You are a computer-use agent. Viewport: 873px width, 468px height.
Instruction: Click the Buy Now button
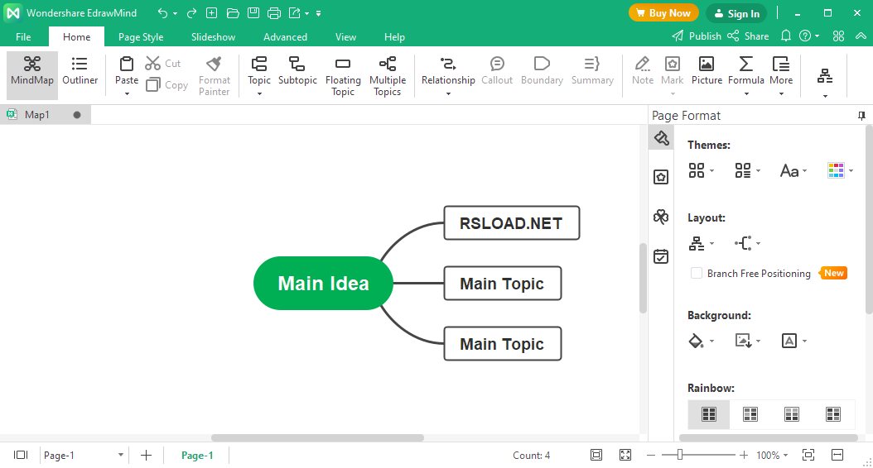(x=663, y=12)
